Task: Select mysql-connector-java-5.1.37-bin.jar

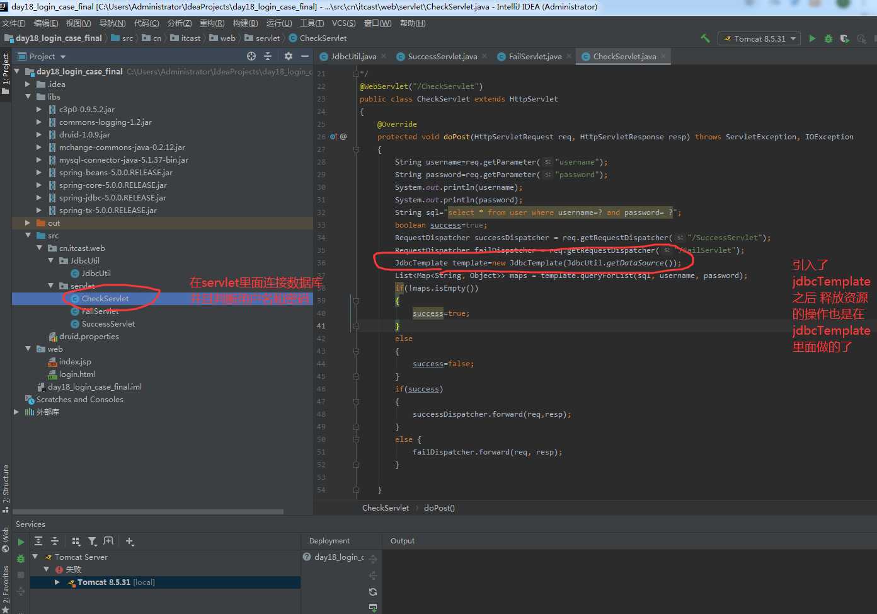Action: [x=123, y=160]
